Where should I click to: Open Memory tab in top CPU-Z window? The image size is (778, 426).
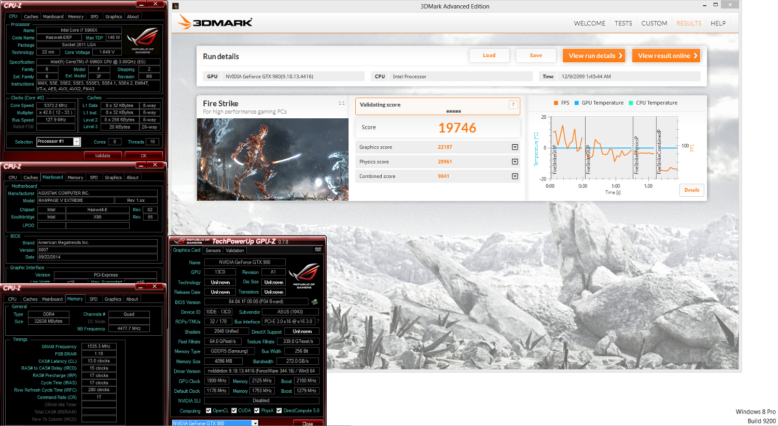tap(76, 17)
